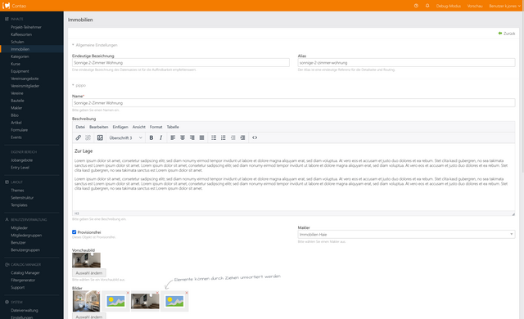Collapse the pippo section

pyautogui.click(x=79, y=85)
